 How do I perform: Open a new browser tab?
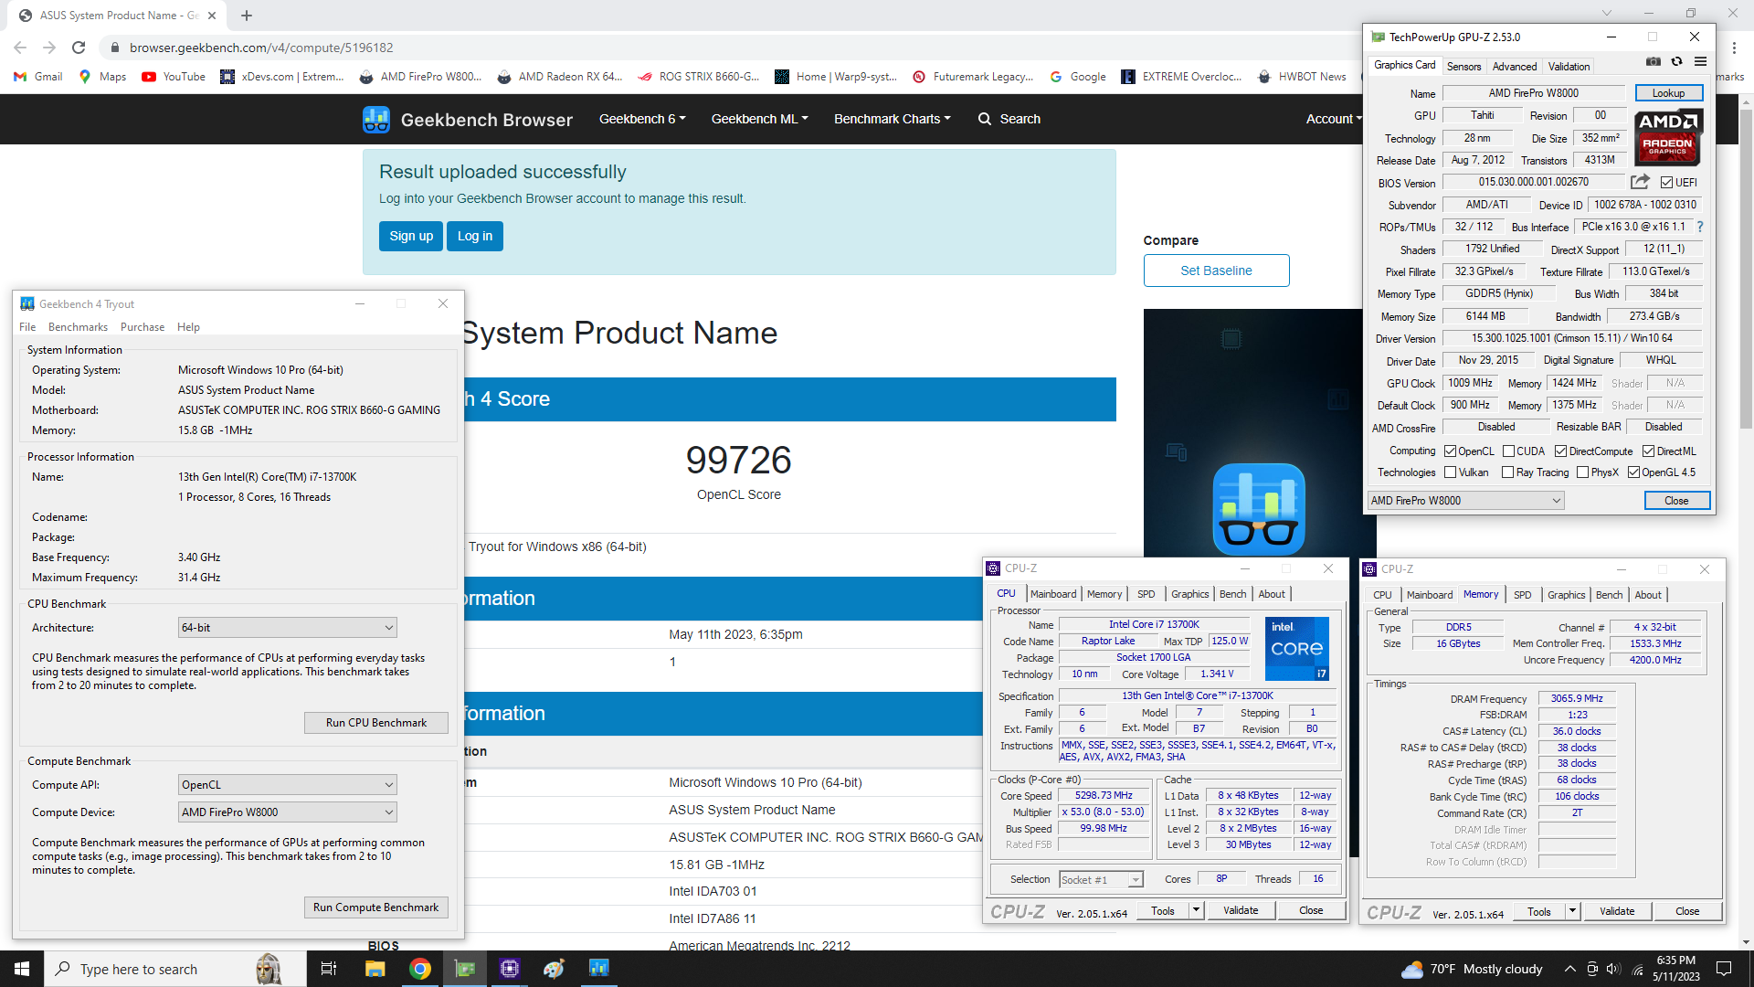247,16
